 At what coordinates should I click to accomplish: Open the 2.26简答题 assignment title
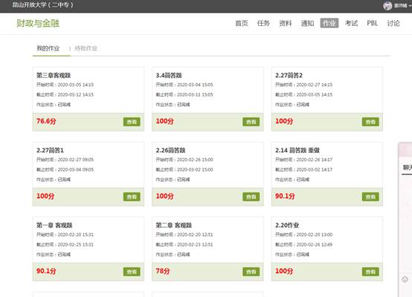click(170, 150)
